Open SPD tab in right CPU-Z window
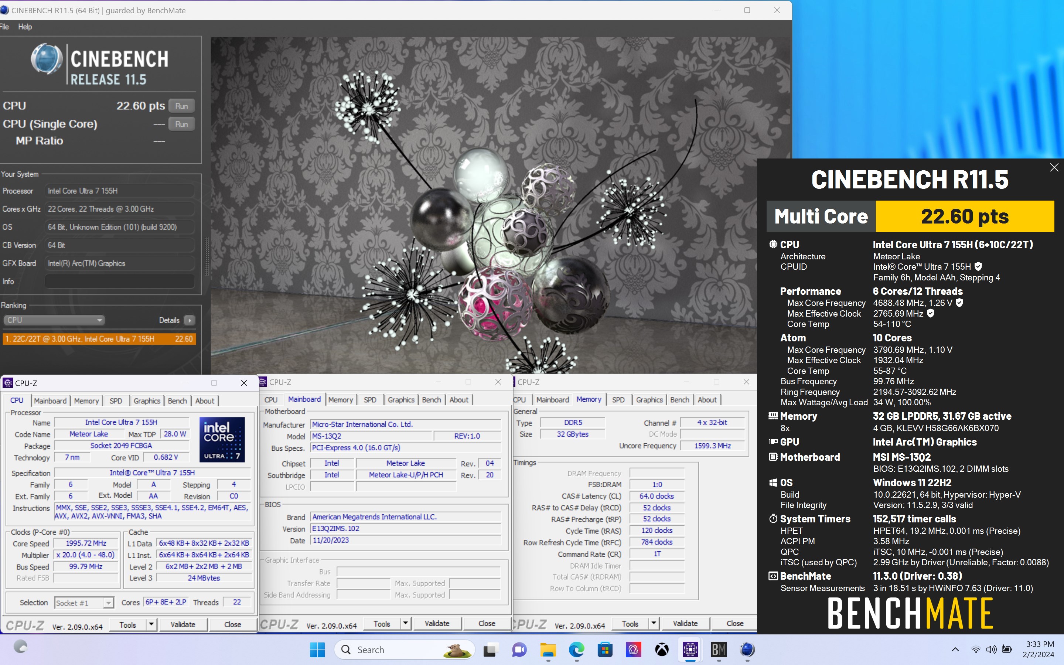1064x665 pixels. [x=618, y=400]
